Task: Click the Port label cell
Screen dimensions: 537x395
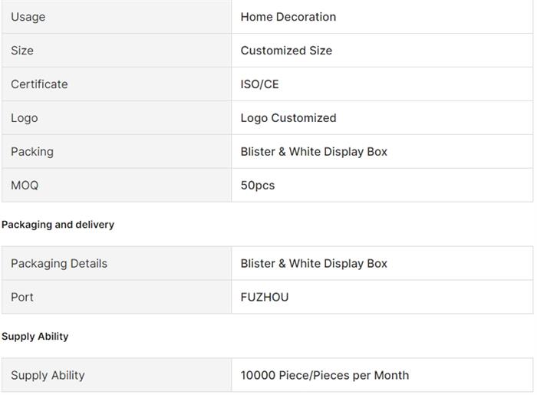Action: pyautogui.click(x=22, y=298)
